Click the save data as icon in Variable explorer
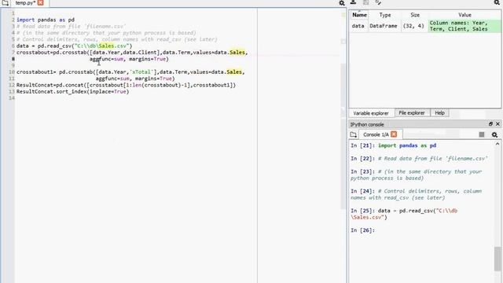 click(378, 2)
